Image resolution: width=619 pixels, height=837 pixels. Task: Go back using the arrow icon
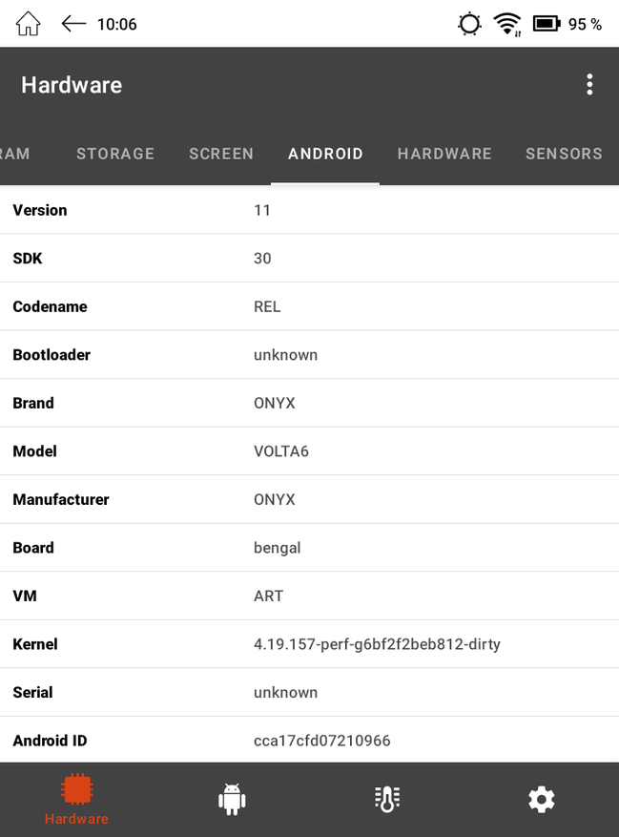pyautogui.click(x=73, y=24)
